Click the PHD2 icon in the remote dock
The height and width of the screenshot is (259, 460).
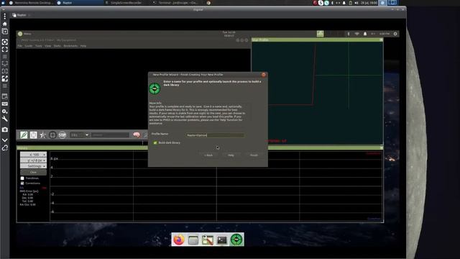[x=236, y=240]
